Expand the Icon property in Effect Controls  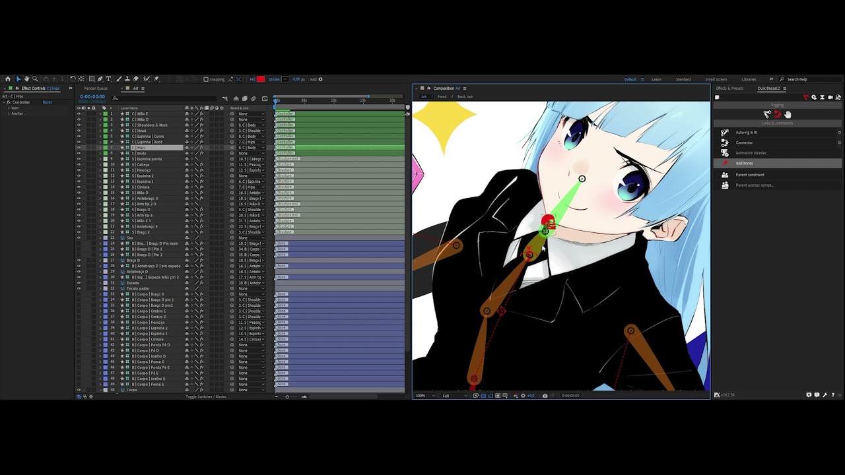pyautogui.click(x=9, y=108)
